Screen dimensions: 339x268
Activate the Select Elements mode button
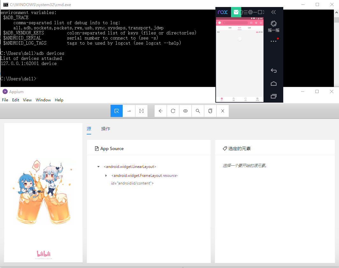pyautogui.click(x=117, y=111)
